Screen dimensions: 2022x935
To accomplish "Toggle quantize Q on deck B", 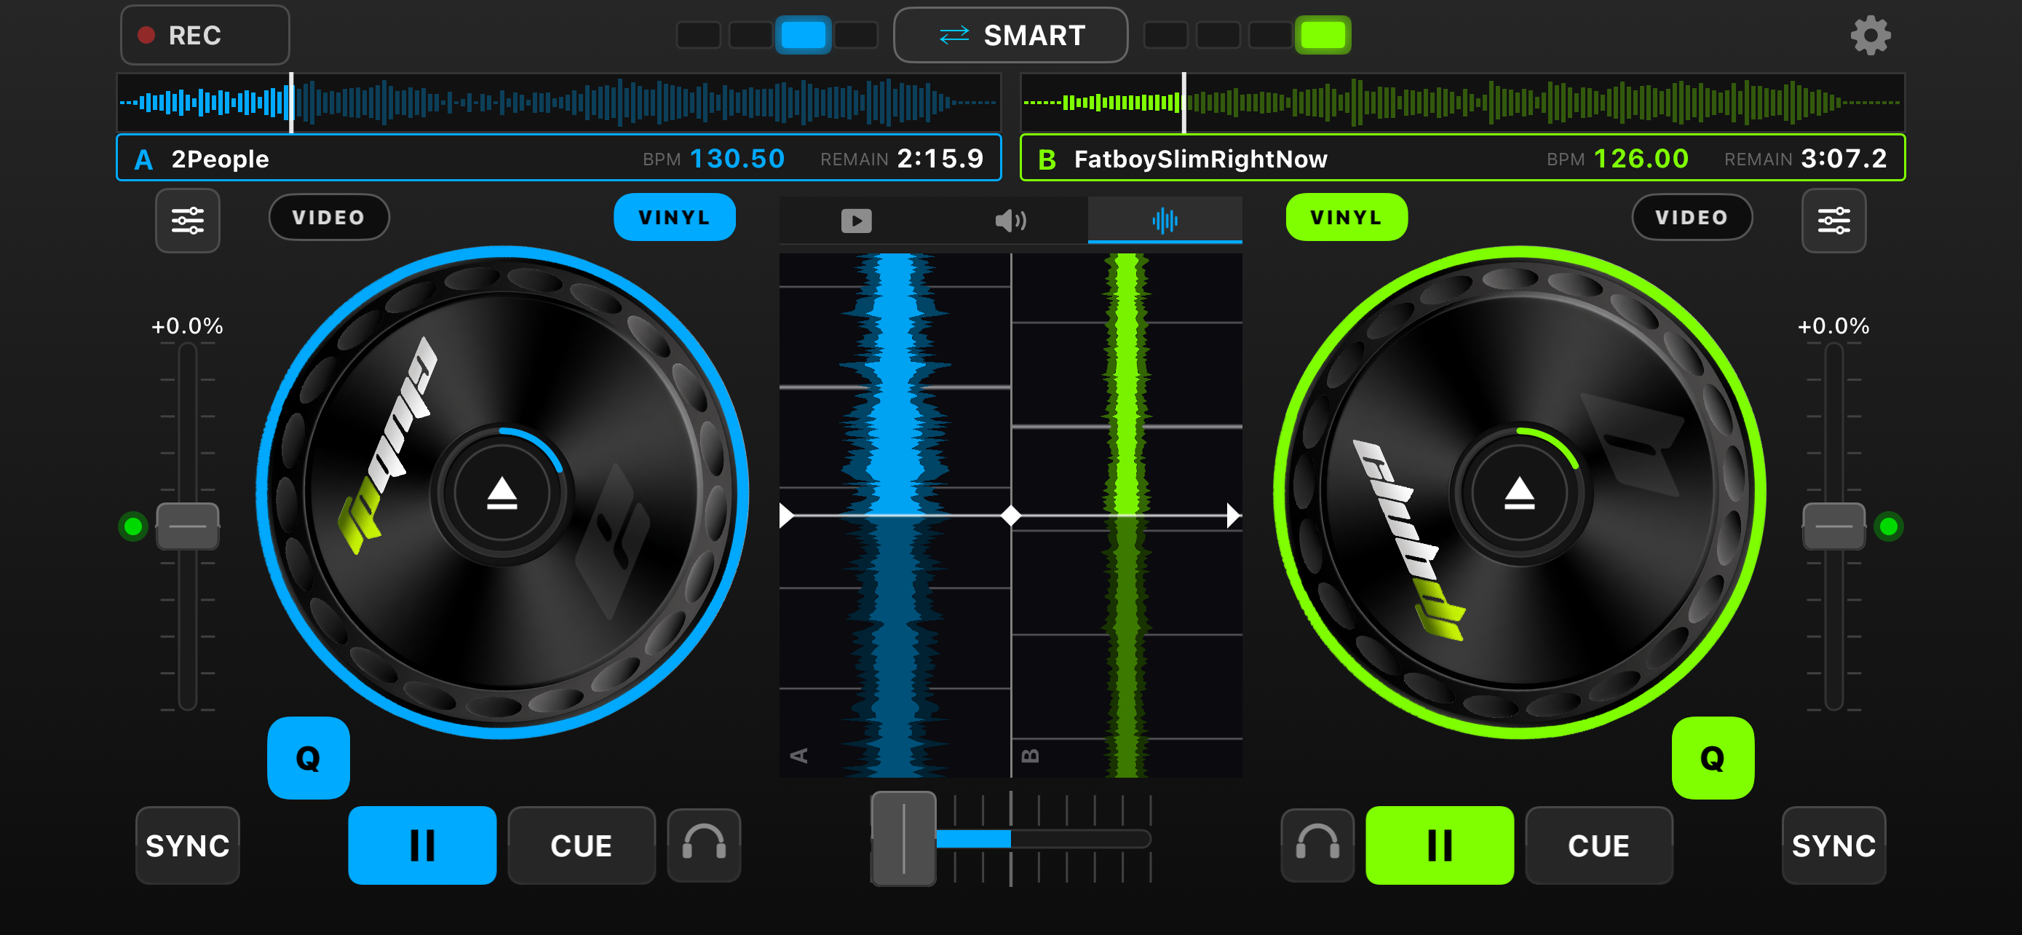I will pyautogui.click(x=1713, y=757).
